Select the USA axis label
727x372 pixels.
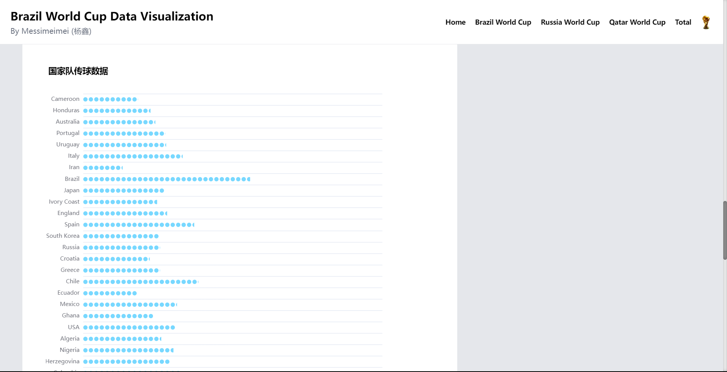(74, 327)
